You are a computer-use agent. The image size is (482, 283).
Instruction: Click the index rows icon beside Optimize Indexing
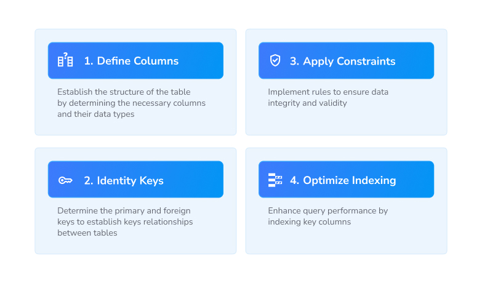click(275, 180)
